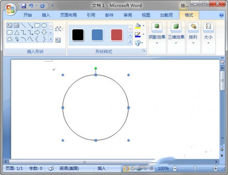228x175 pixels.
Task: Click the Shape Outline pen icon
Action: tap(138, 35)
